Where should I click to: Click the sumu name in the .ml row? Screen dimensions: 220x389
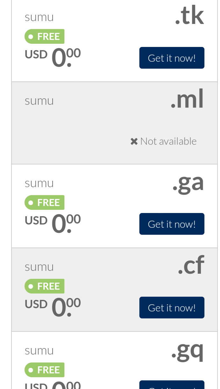tap(39, 101)
